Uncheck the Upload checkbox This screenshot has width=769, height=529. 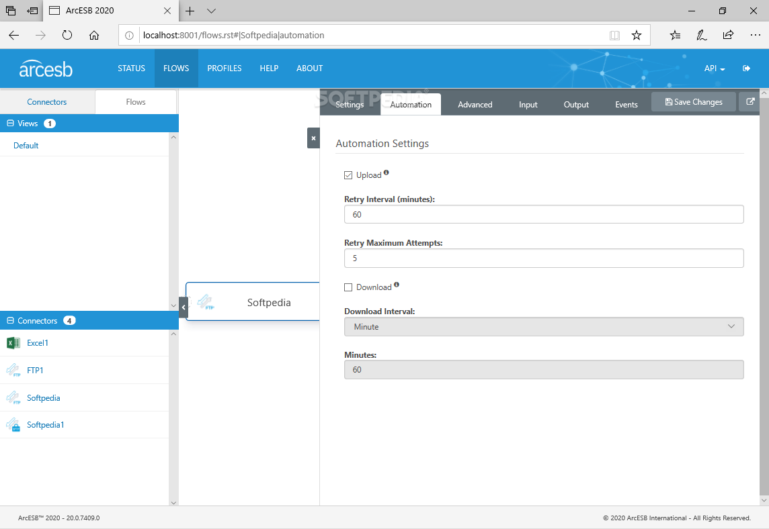pyautogui.click(x=348, y=175)
